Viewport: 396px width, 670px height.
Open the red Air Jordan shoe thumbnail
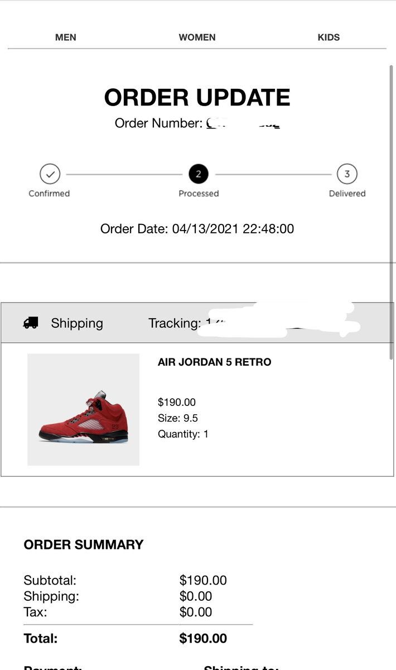point(83,409)
